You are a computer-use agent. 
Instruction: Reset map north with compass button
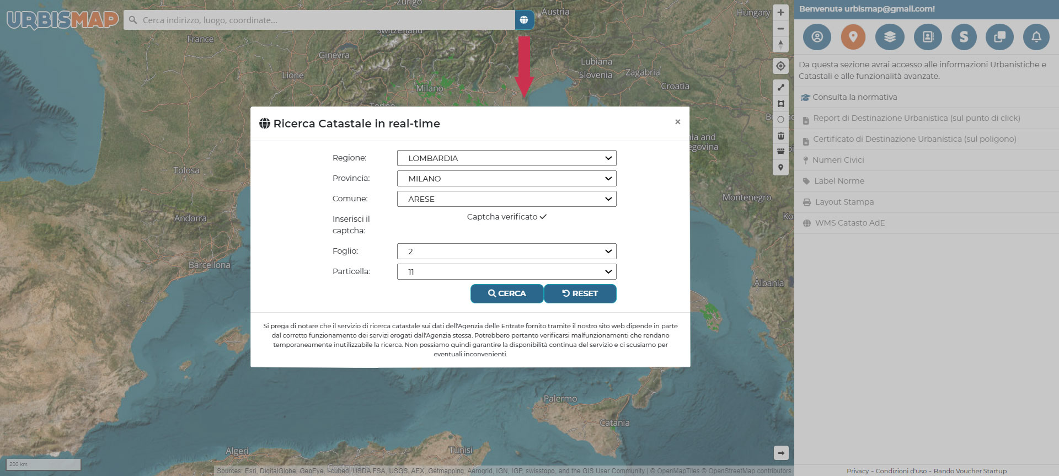tap(780, 44)
